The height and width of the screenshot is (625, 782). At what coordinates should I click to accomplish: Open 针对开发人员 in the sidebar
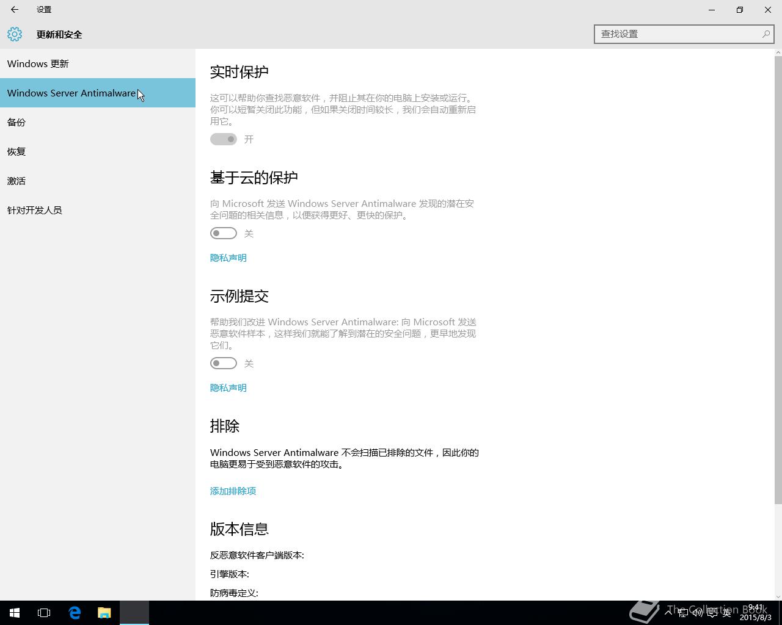tap(98, 210)
